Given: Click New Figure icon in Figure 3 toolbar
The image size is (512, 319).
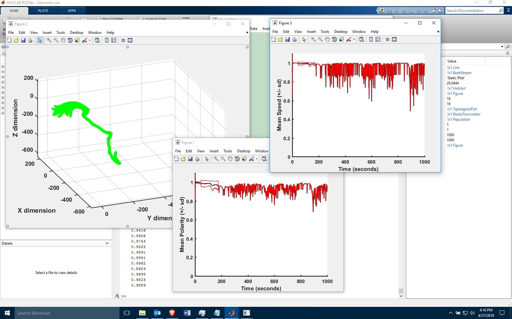Looking at the screenshot, I should pos(273,39).
